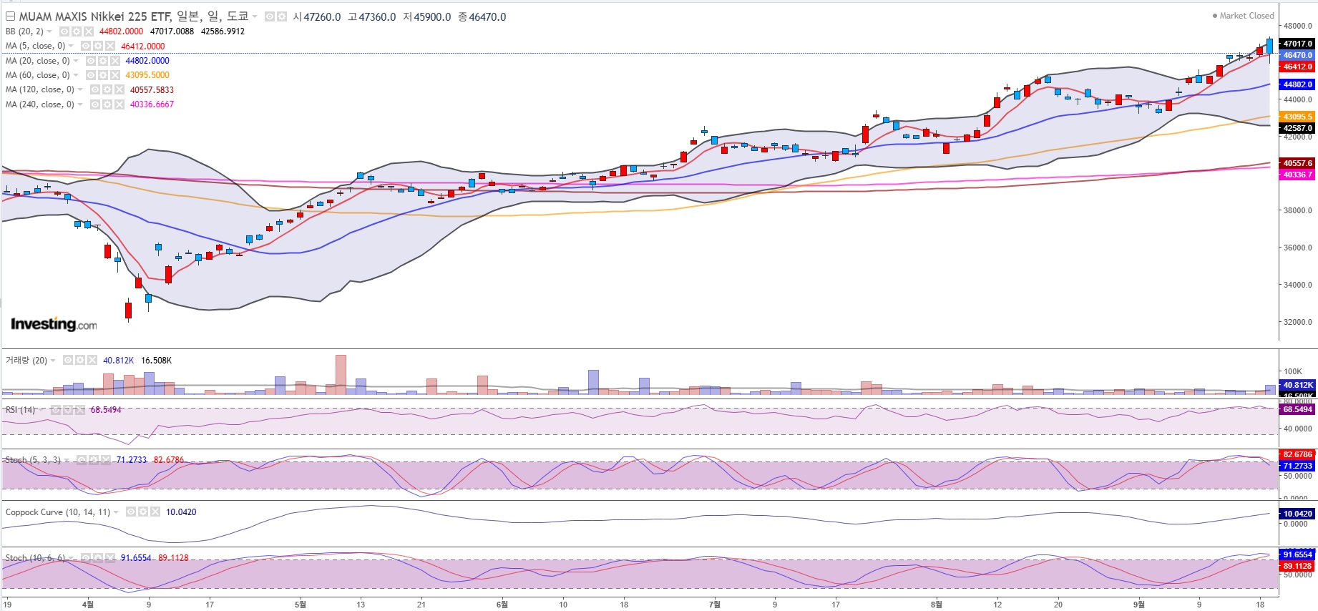Expand the MA (20, close, 0) dropdown arrow
This screenshot has width=1318, height=611.
(x=76, y=61)
